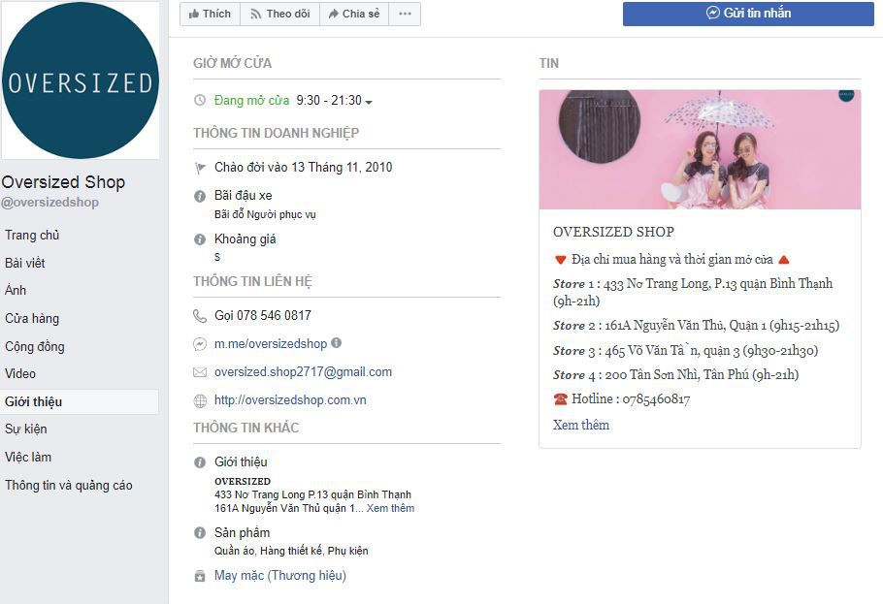Click the globe icon beside the website
Screen dimensions: 883x604
pos(200,400)
